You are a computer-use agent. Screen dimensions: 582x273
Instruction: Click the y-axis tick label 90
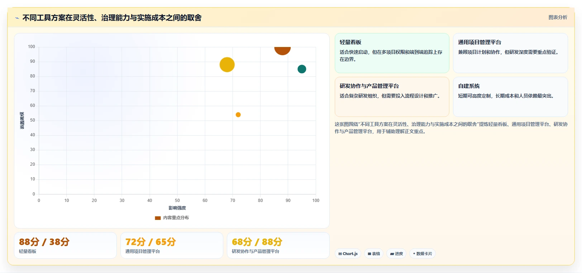point(33,61)
